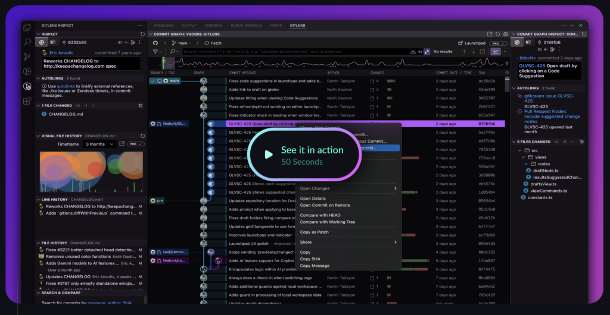This screenshot has width=610, height=315.
Task: Toggle match whole word in commit search
Action: 413,51
